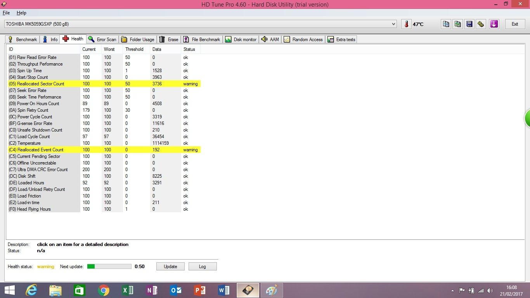Open the Random Access tab
530x298 pixels.
coord(303,40)
